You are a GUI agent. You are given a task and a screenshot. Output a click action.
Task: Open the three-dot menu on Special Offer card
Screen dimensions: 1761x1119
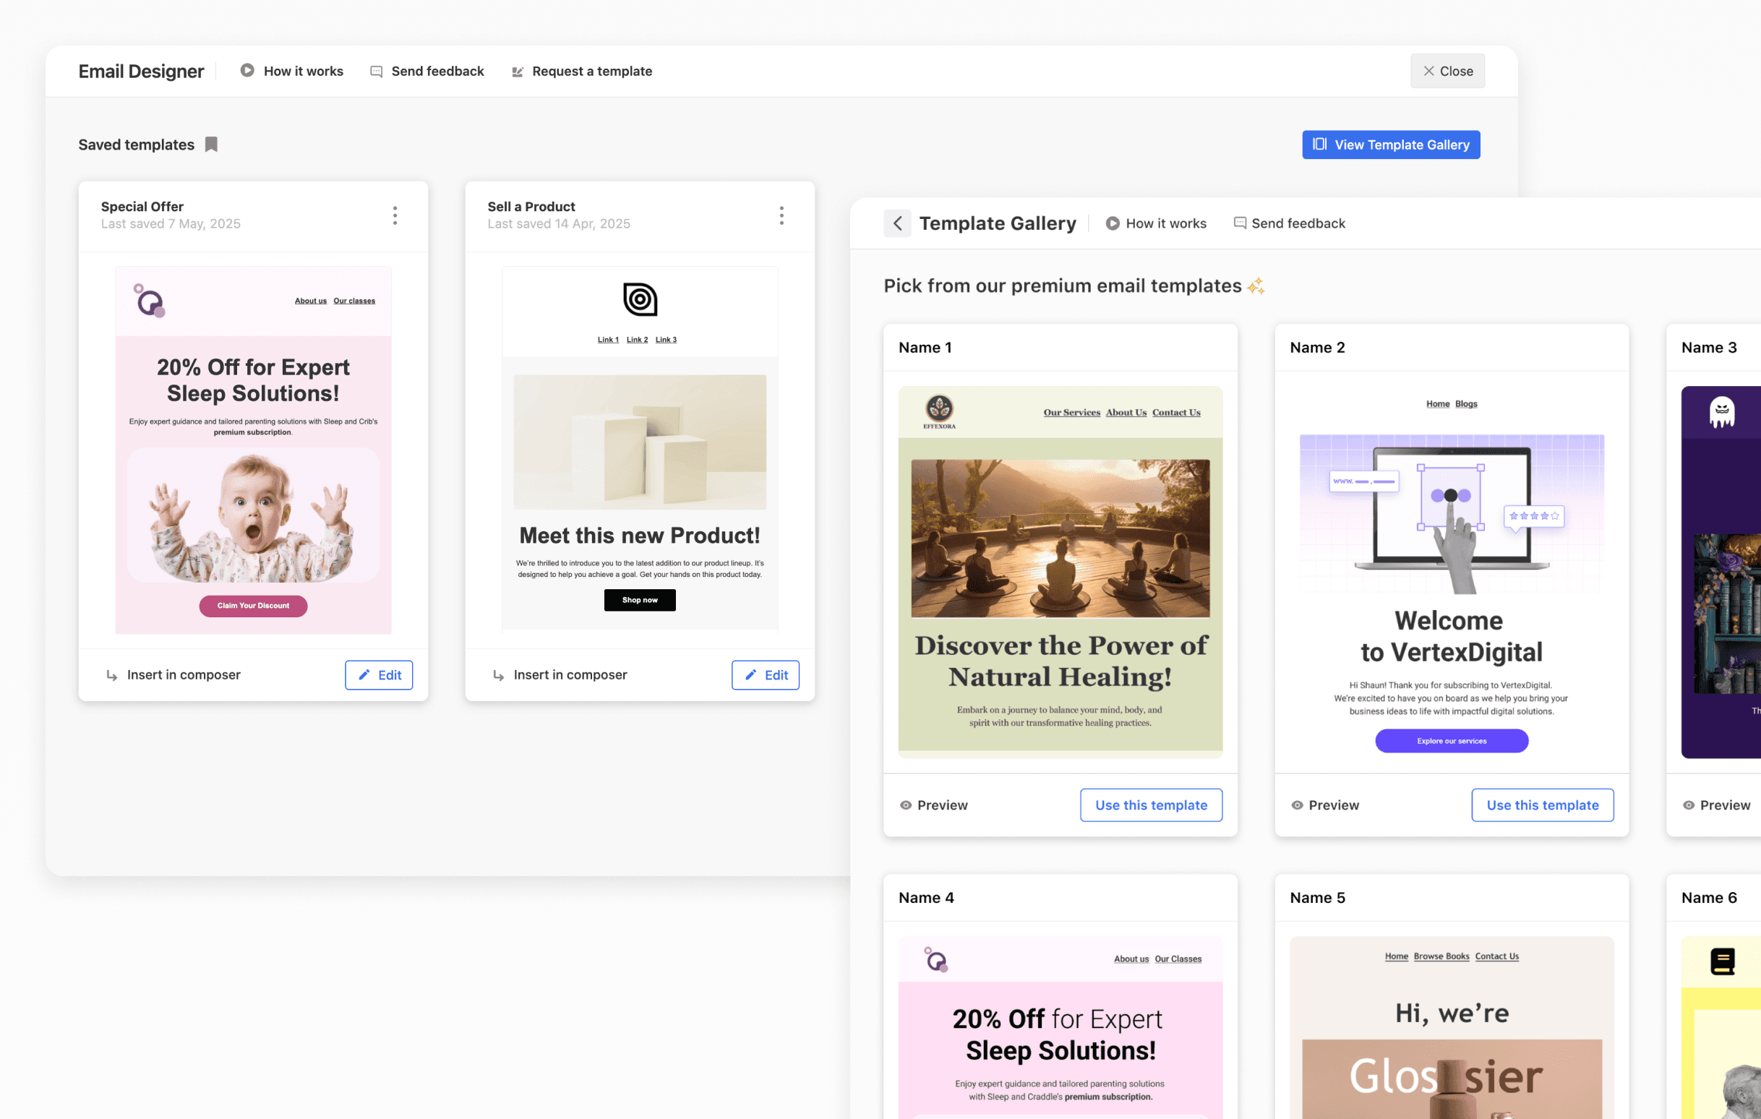coord(395,215)
